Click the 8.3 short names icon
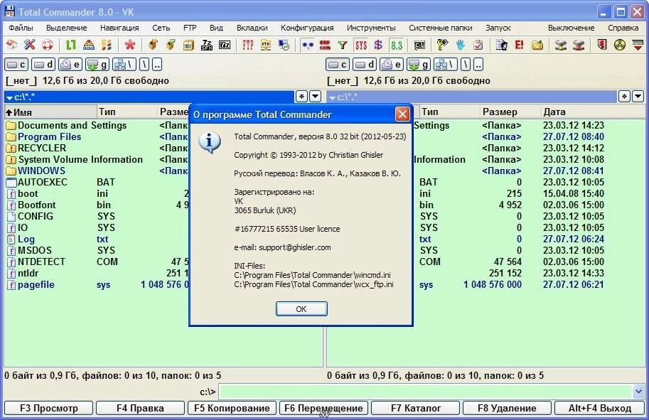This screenshot has width=649, height=420. click(x=397, y=45)
